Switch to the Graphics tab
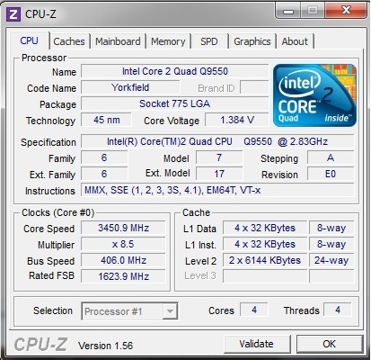The height and width of the screenshot is (360, 371). click(252, 41)
